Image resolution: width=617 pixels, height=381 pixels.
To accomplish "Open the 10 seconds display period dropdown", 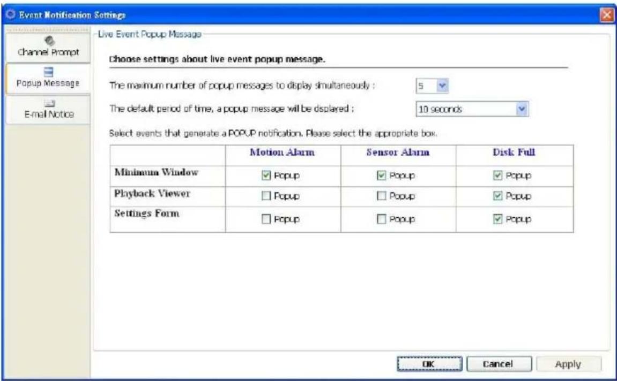I will point(472,109).
